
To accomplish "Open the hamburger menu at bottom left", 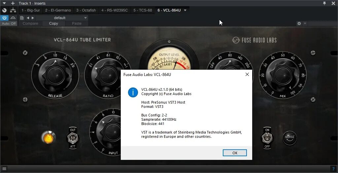I will coord(4,168).
